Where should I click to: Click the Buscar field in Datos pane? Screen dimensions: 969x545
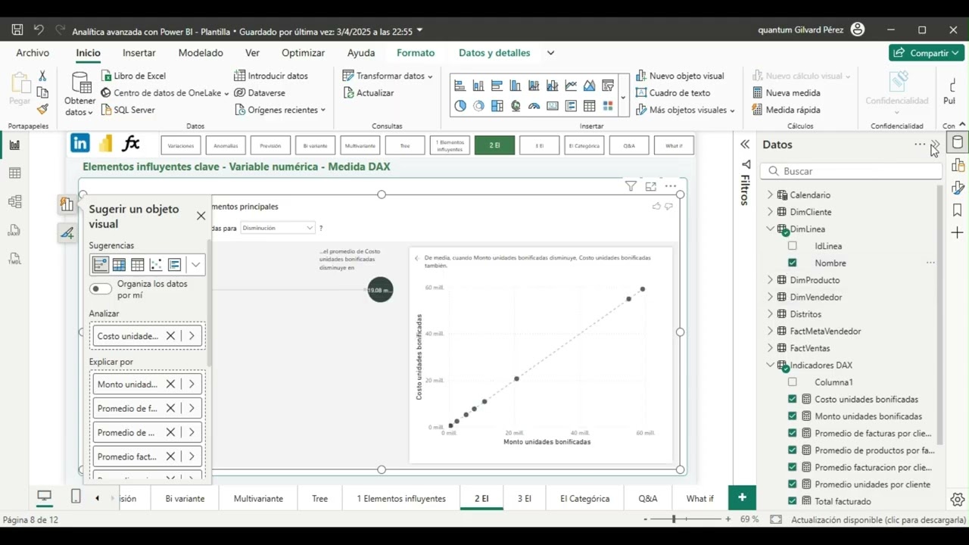pos(851,171)
